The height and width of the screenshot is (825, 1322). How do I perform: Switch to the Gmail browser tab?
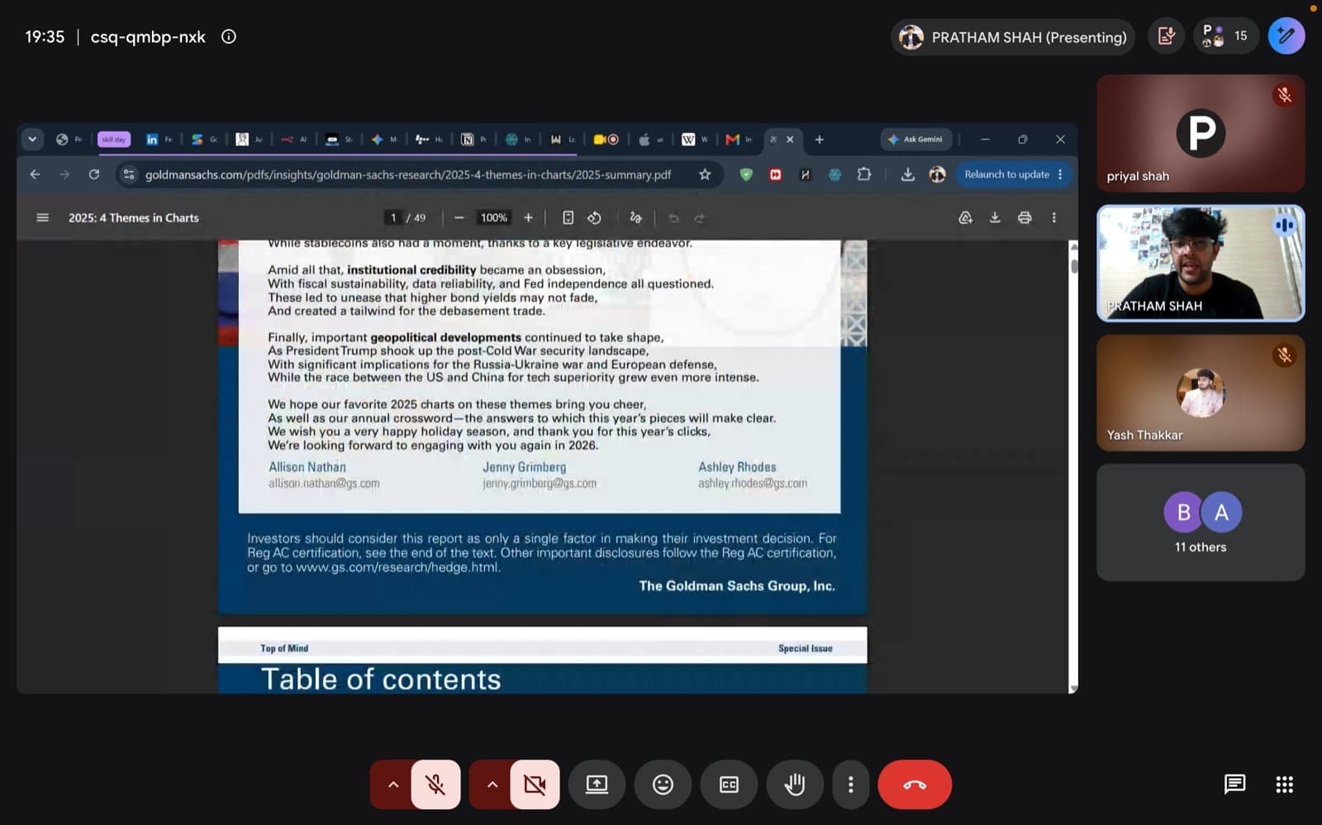click(x=739, y=139)
